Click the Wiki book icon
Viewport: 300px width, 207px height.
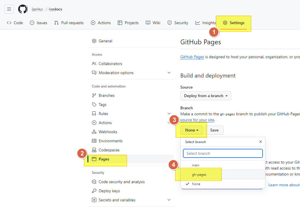(148, 23)
